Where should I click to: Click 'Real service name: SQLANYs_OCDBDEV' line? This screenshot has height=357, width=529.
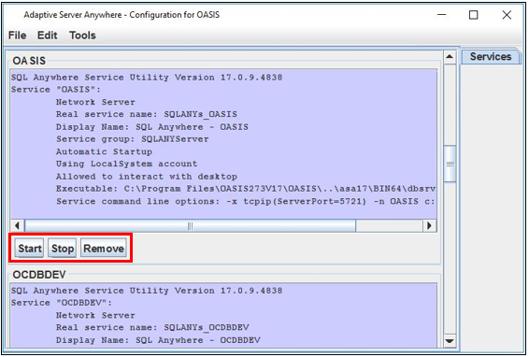coord(152,327)
